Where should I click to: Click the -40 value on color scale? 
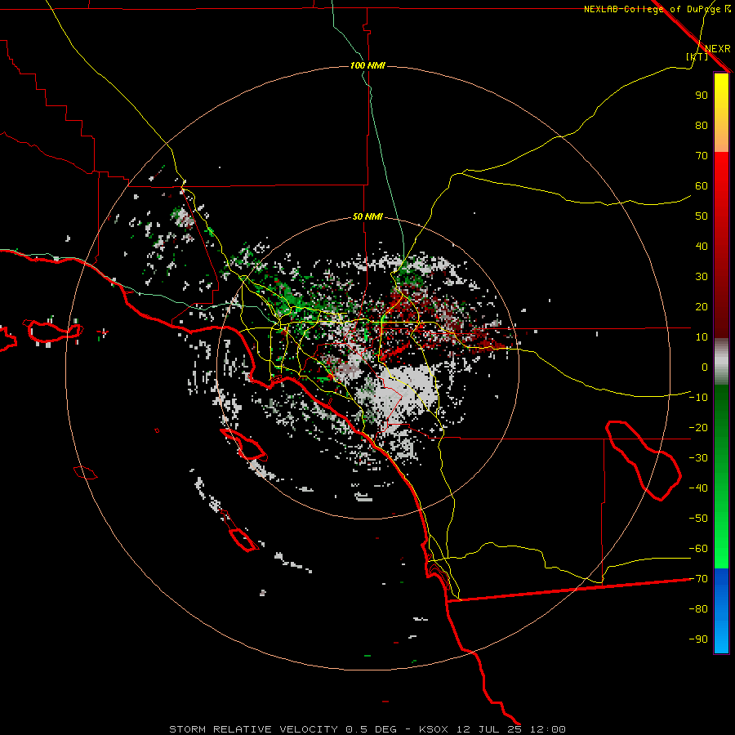pyautogui.click(x=698, y=488)
